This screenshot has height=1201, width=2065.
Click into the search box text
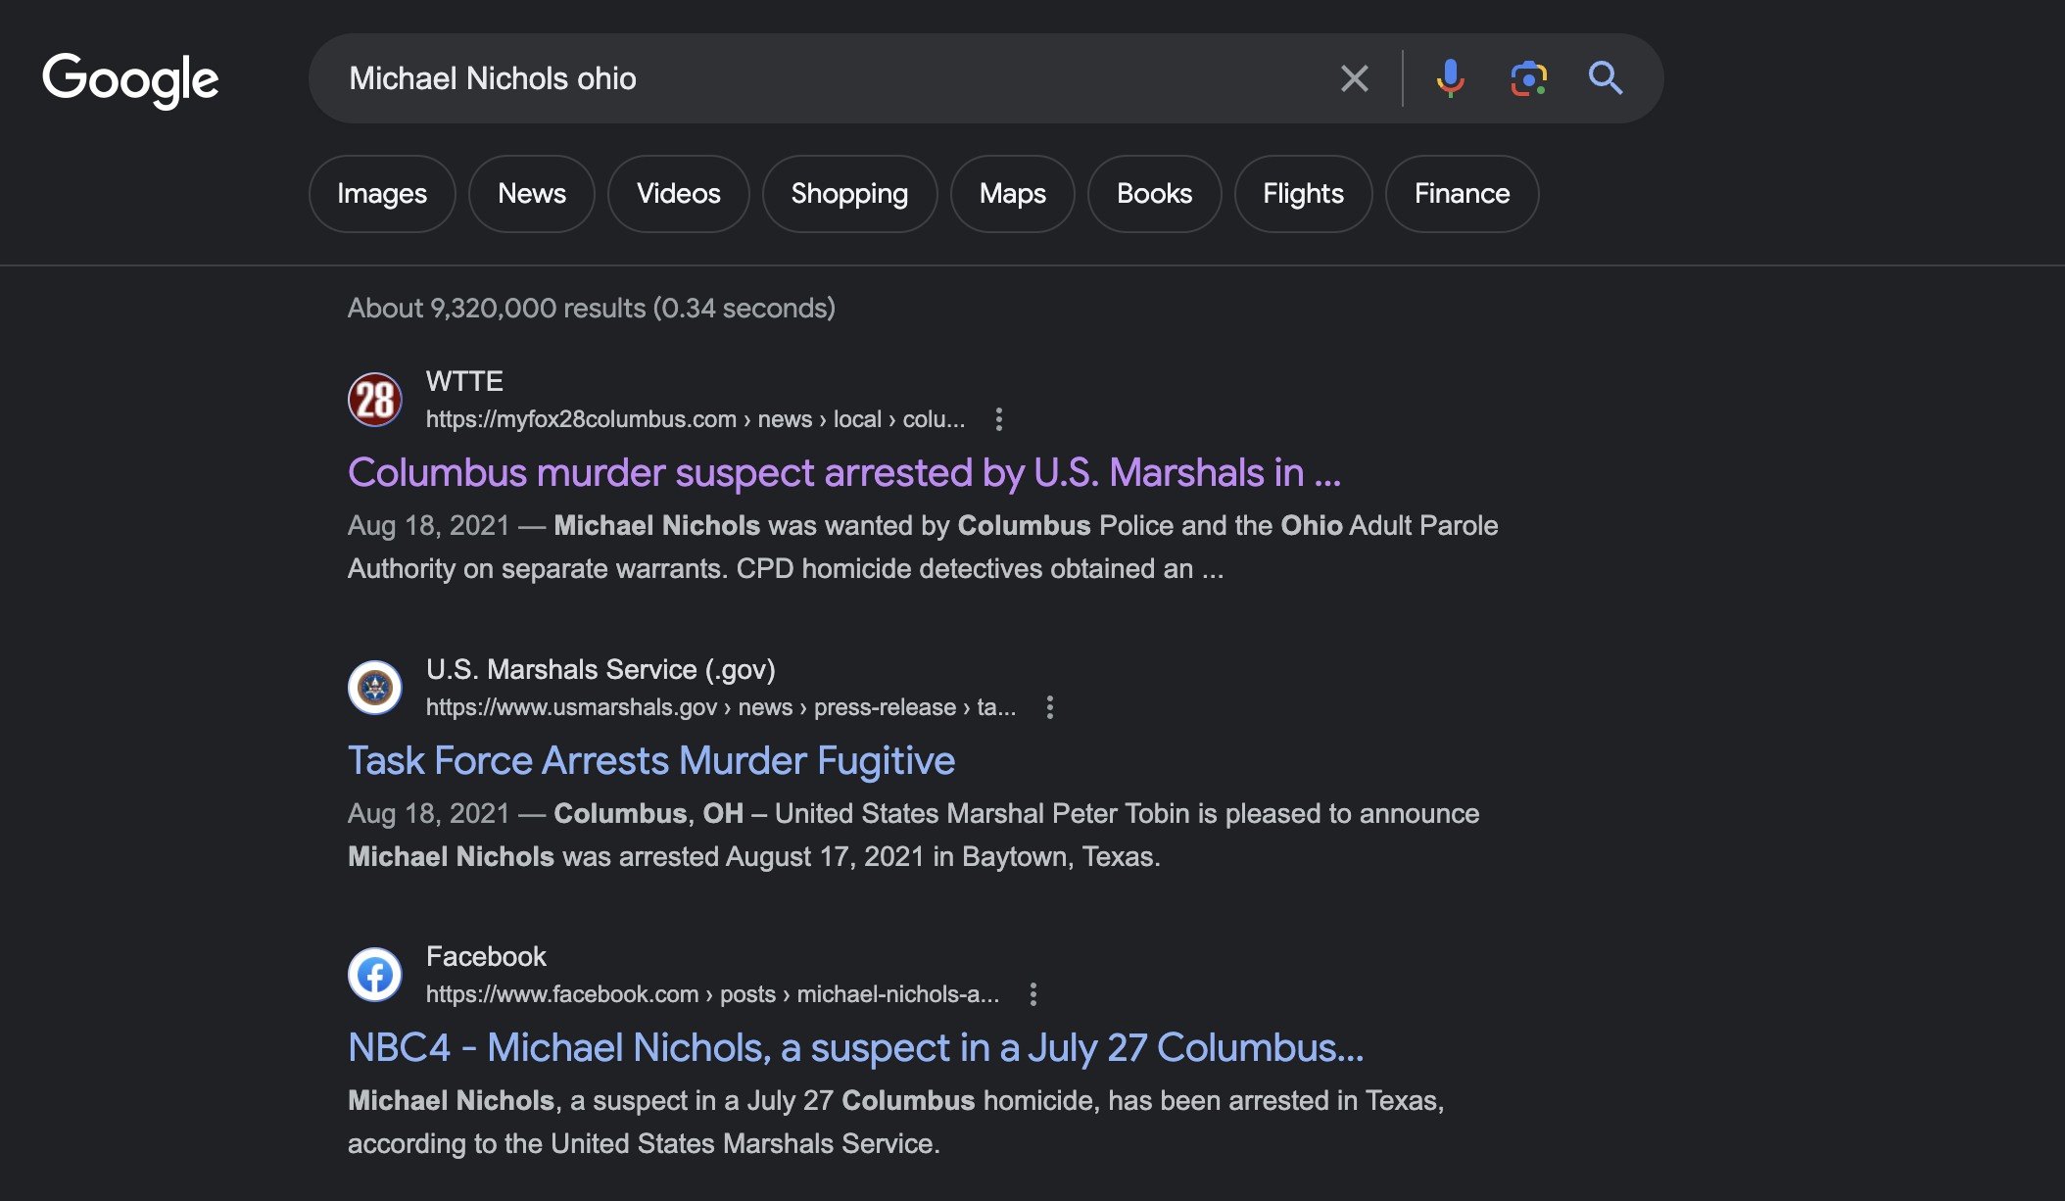[x=493, y=78]
